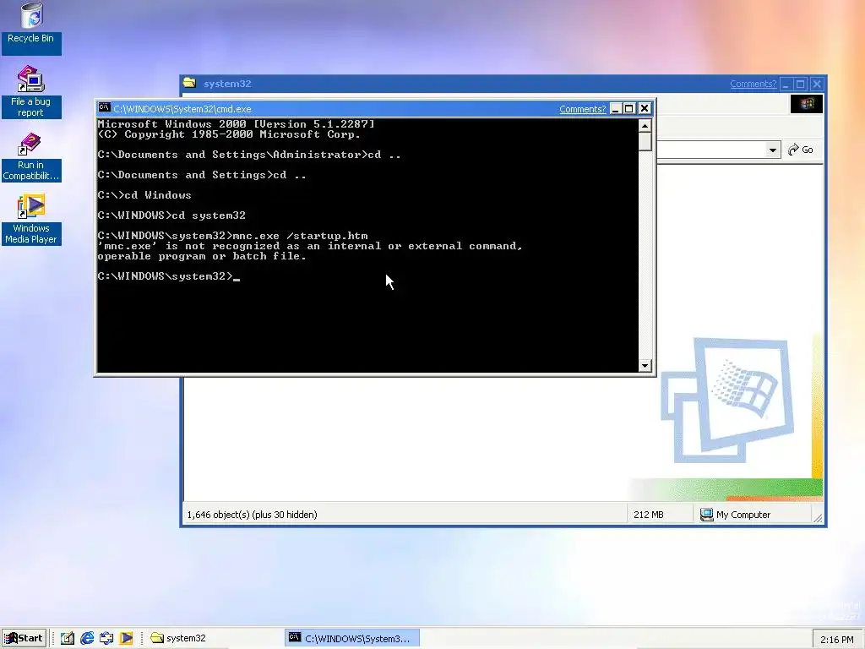This screenshot has width=865, height=649.
Task: Click the current C:\WINDOWS\system32> prompt
Action: pos(166,276)
